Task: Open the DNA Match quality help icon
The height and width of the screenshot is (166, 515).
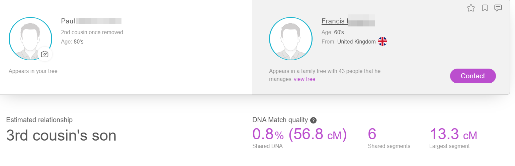Action: click(313, 120)
